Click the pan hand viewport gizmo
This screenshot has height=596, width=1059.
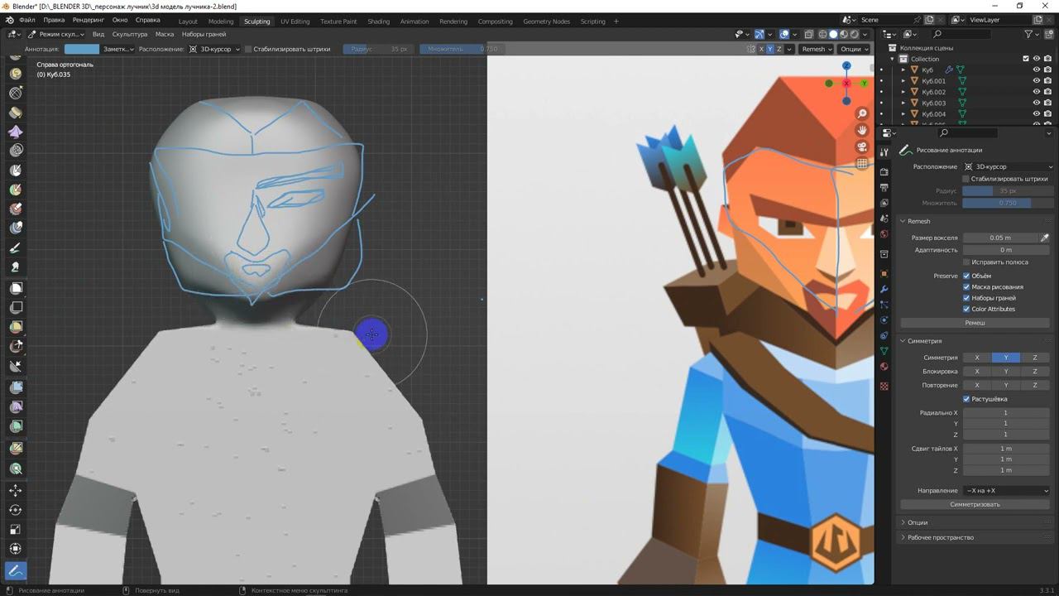862,130
